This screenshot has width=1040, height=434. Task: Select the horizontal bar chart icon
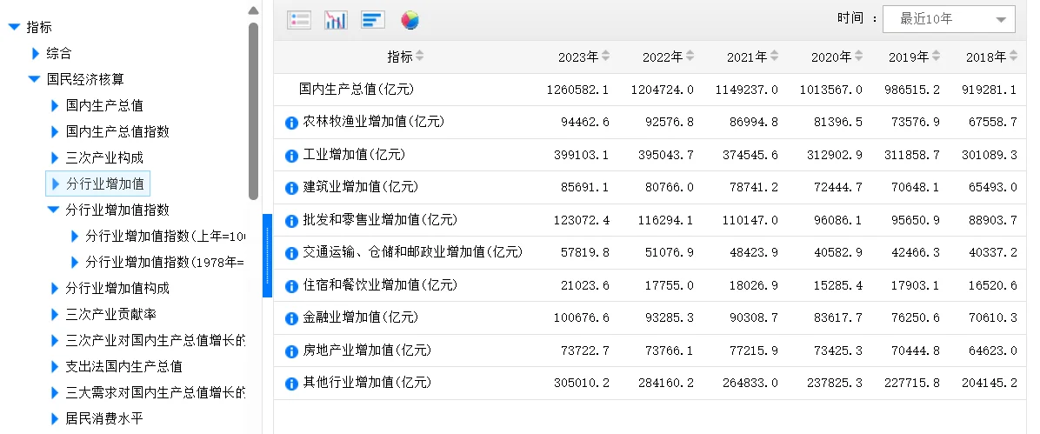pyautogui.click(x=373, y=20)
